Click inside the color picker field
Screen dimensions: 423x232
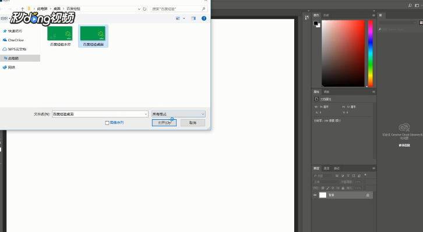coord(343,53)
